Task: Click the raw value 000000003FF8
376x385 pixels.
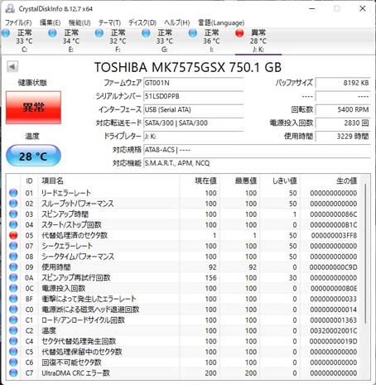Action: tap(334, 235)
